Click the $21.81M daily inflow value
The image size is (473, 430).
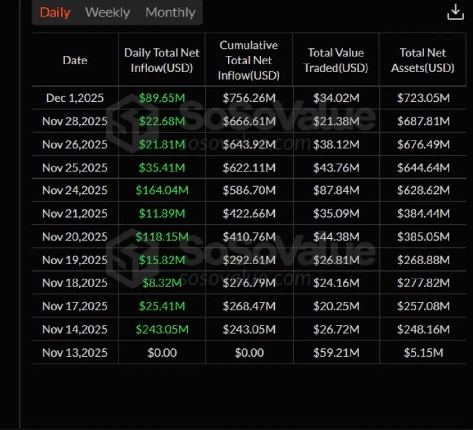tap(162, 144)
